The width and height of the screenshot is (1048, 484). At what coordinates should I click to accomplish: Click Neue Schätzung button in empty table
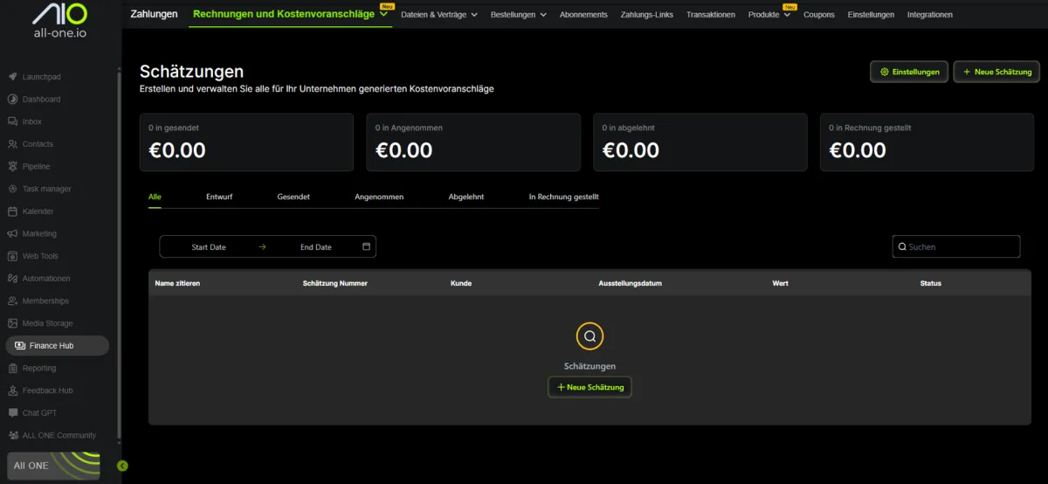pos(589,387)
